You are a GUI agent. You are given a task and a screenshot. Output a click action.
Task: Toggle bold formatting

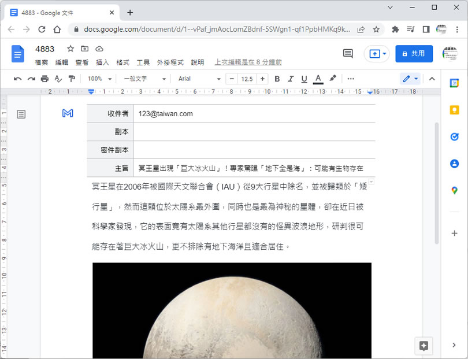click(x=277, y=79)
